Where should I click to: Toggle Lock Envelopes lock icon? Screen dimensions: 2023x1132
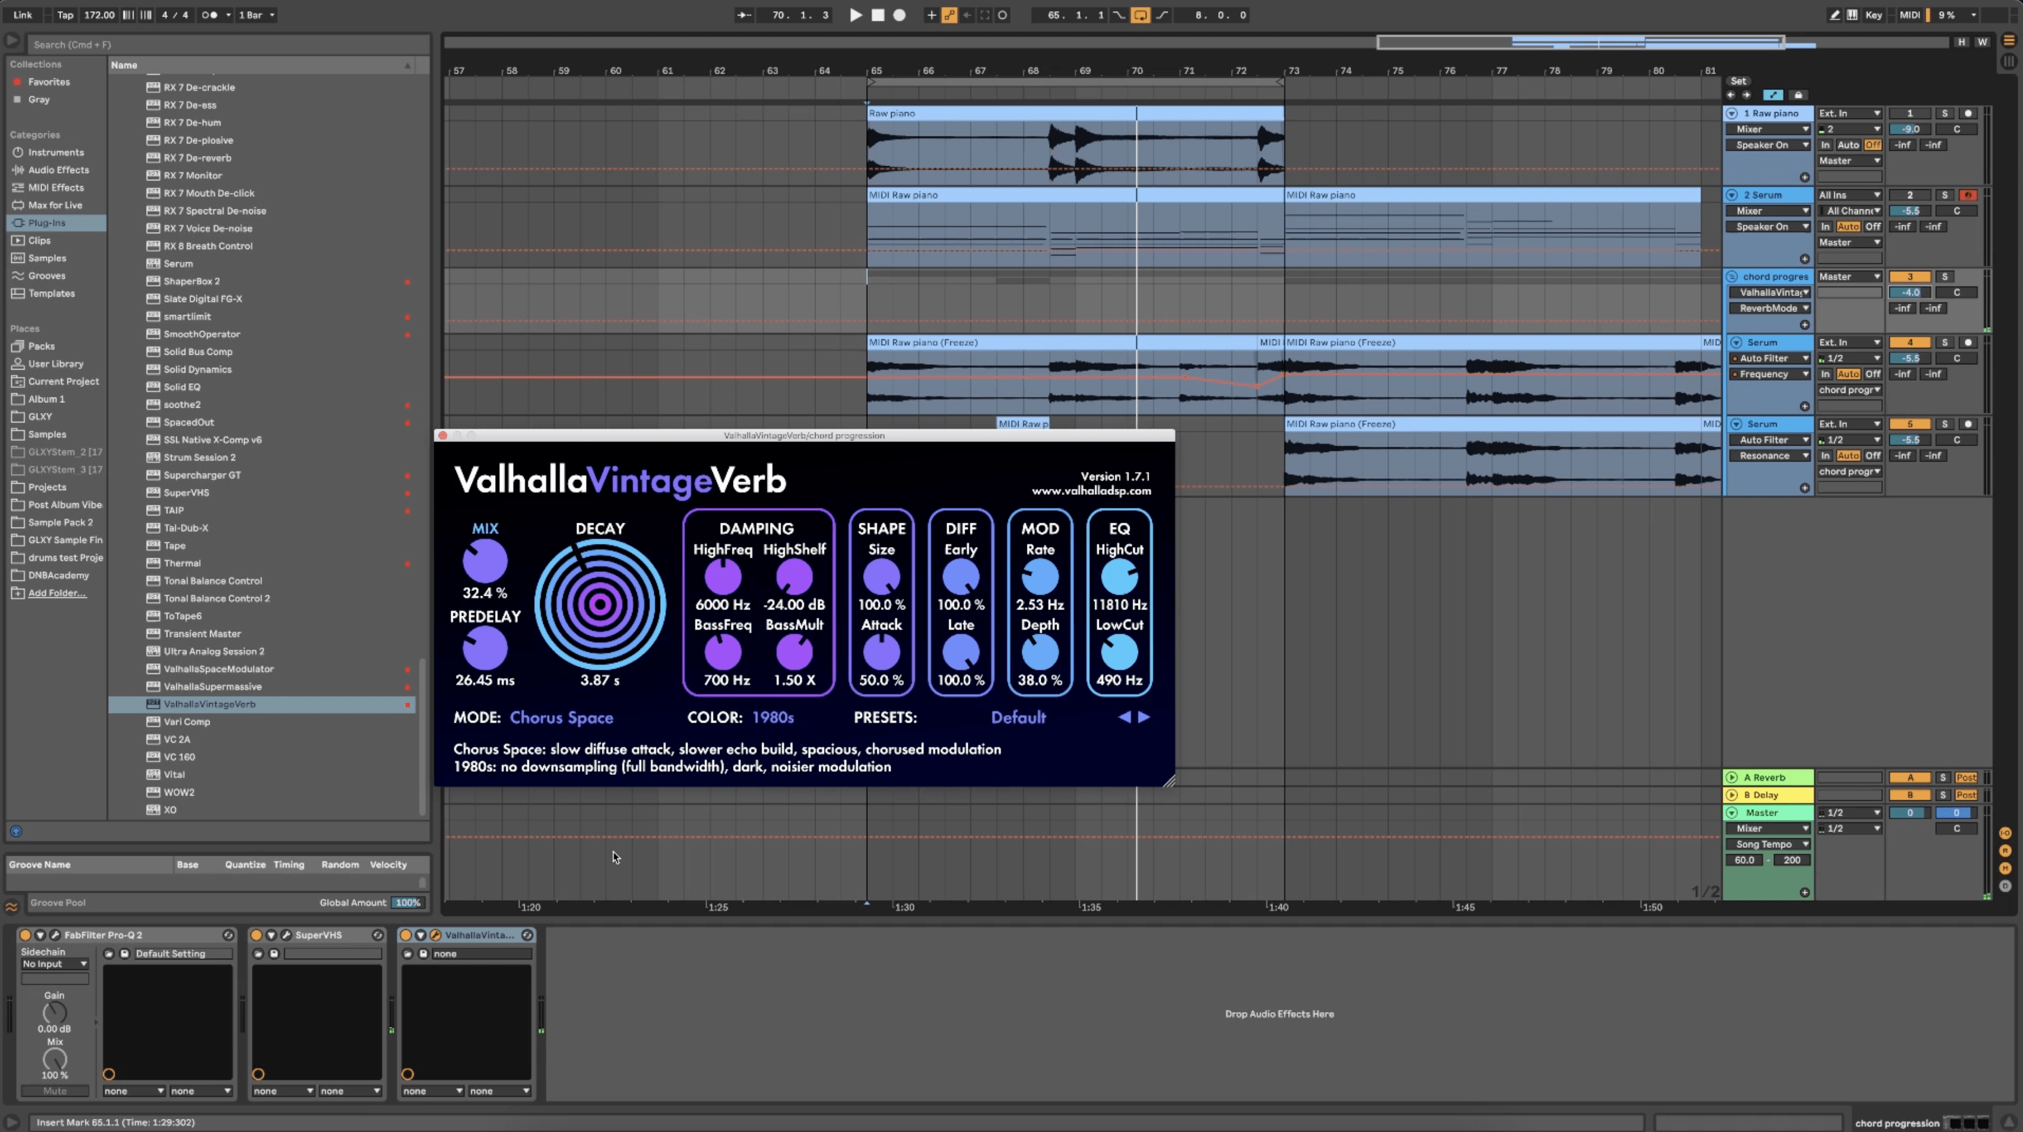(1799, 95)
